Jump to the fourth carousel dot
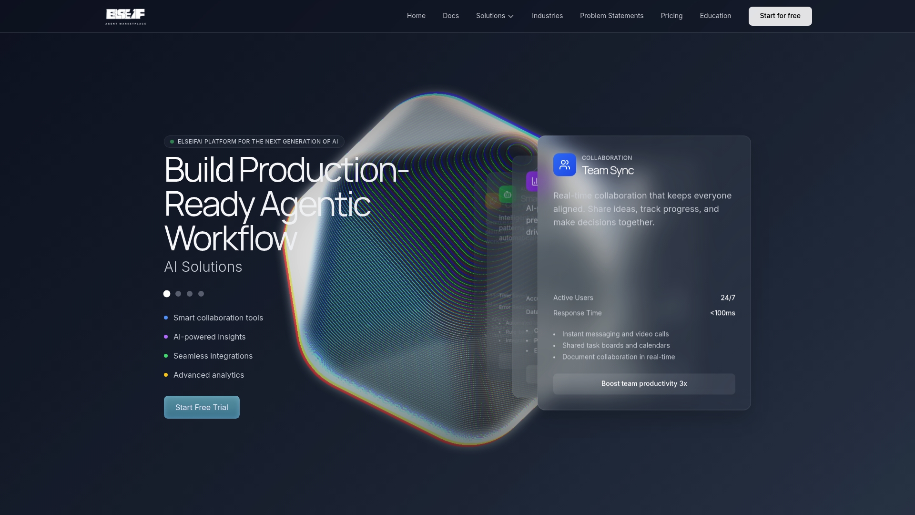Image resolution: width=915 pixels, height=515 pixels. coord(201,294)
